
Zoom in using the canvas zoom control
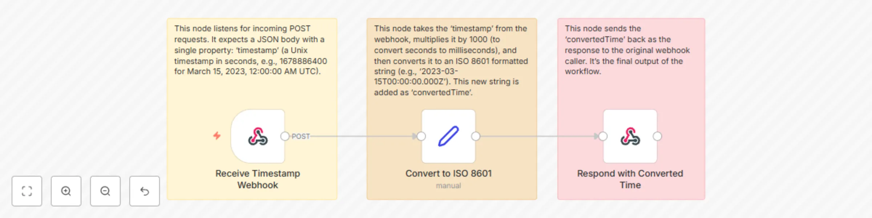click(66, 191)
